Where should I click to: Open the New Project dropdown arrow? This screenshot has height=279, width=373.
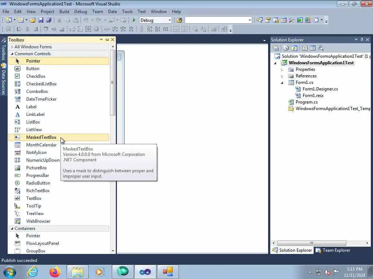coord(15,20)
